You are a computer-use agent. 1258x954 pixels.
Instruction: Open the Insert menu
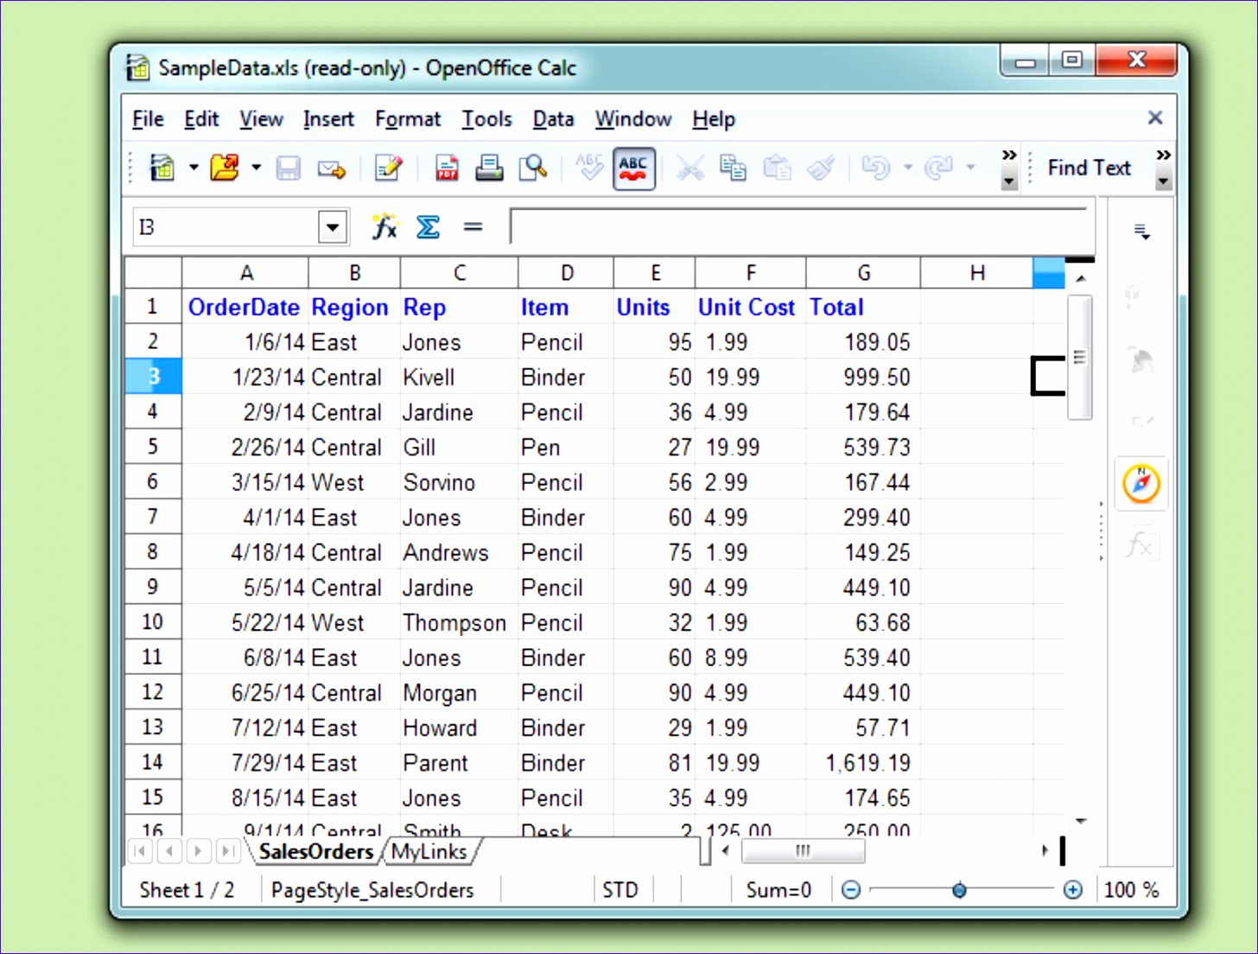328,118
